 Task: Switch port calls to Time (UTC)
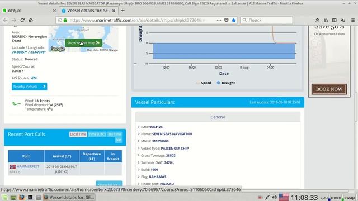pos(97,134)
